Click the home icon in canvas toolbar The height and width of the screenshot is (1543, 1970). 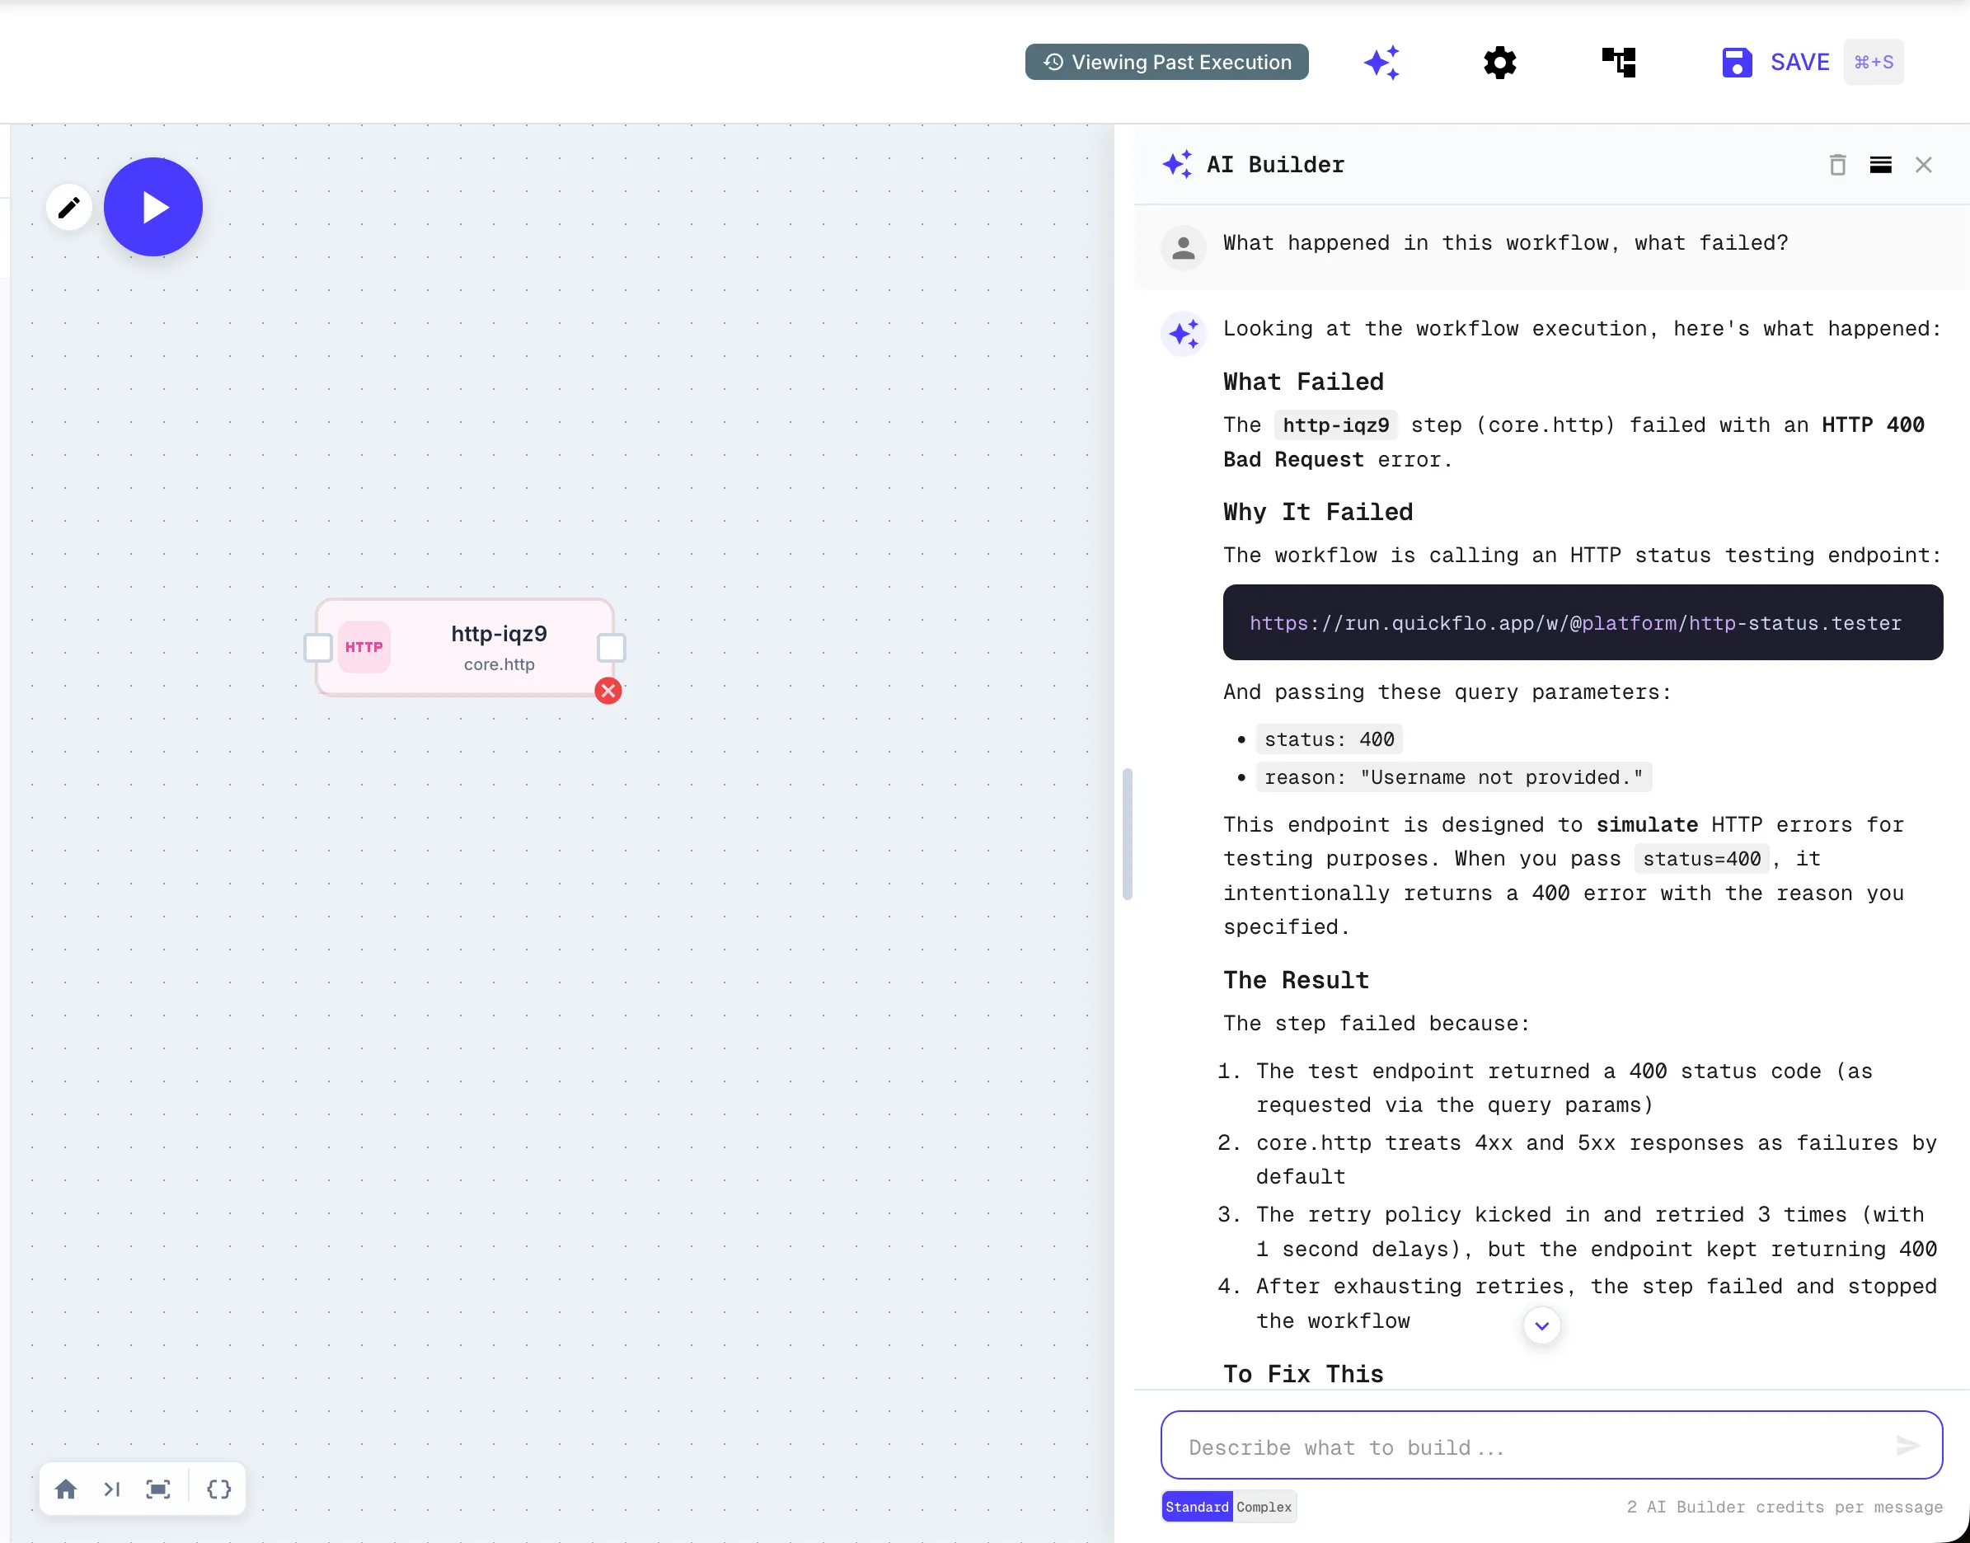click(x=66, y=1489)
